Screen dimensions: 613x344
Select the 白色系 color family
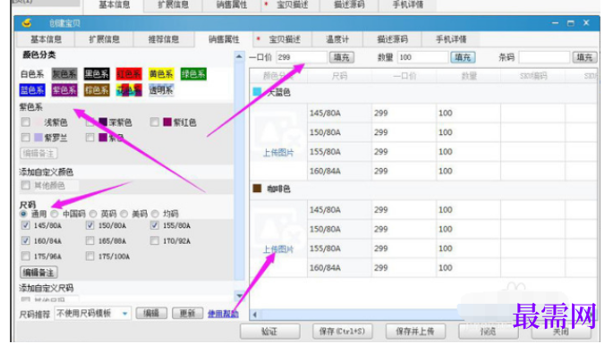coord(32,74)
